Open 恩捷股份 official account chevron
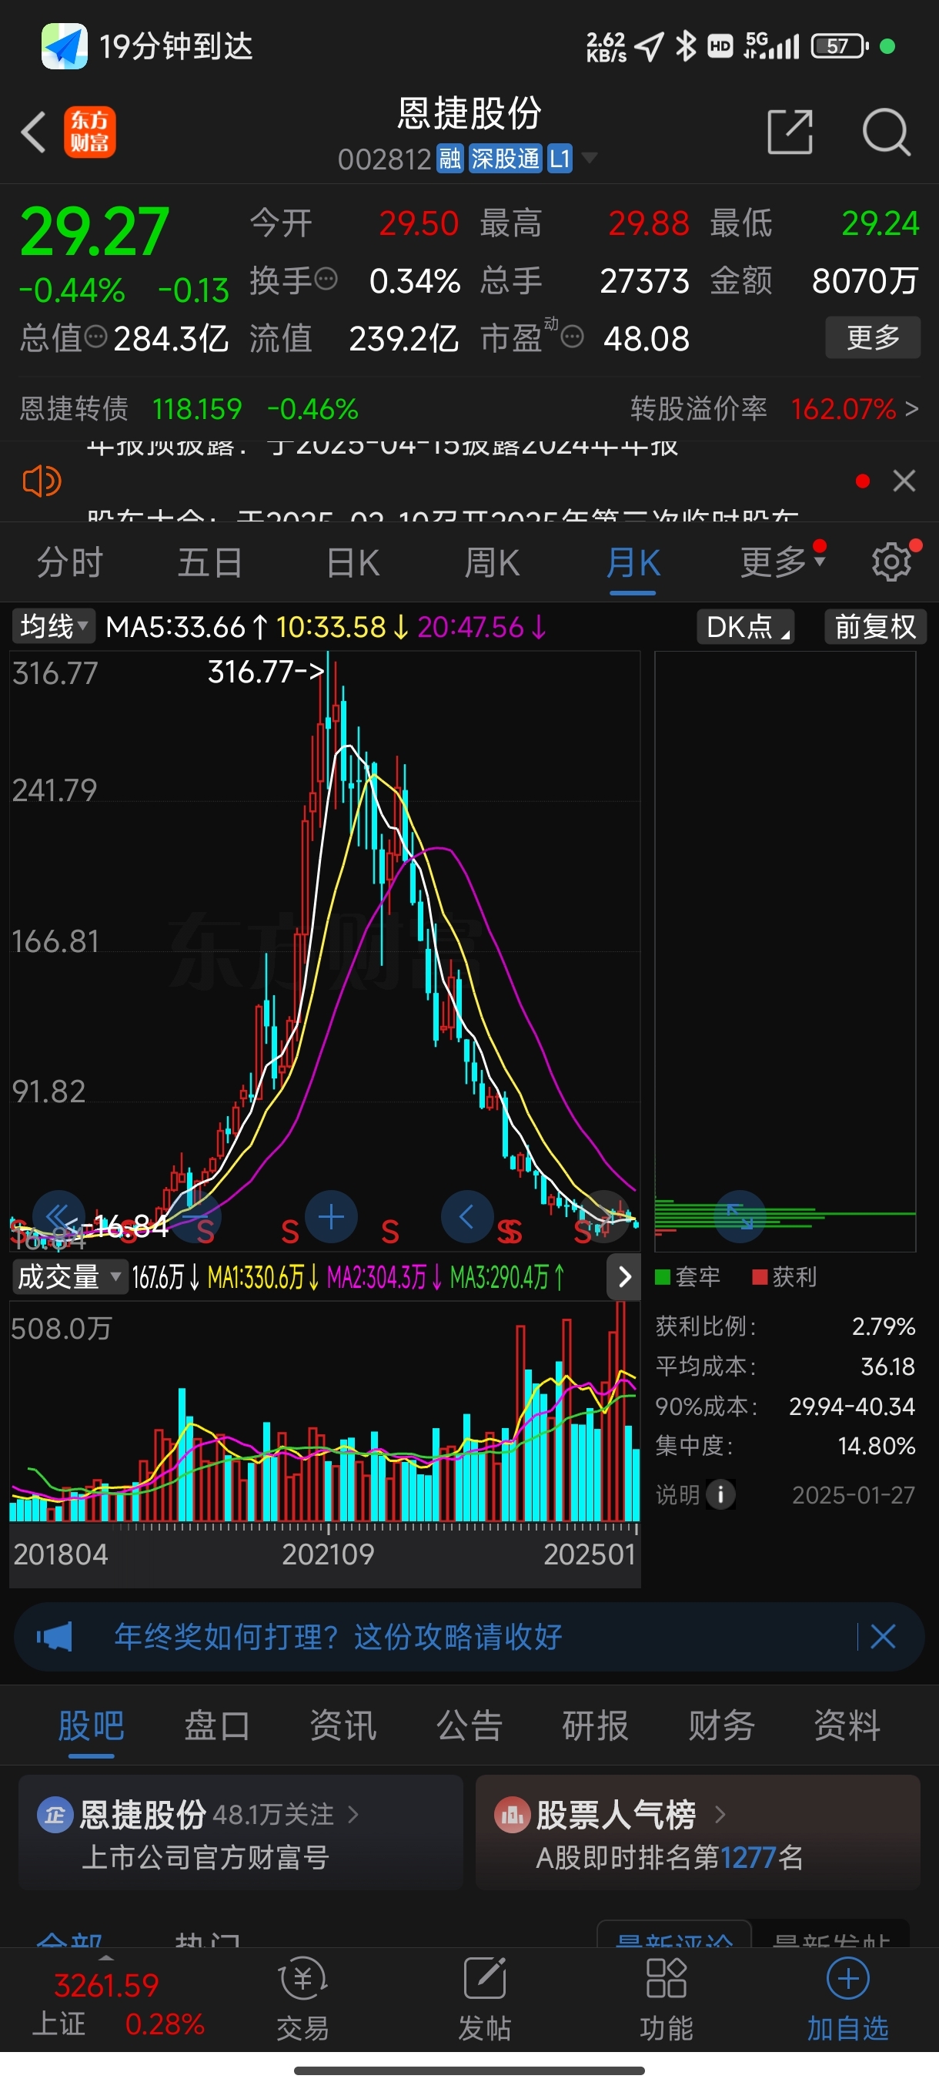 pyautogui.click(x=353, y=1814)
